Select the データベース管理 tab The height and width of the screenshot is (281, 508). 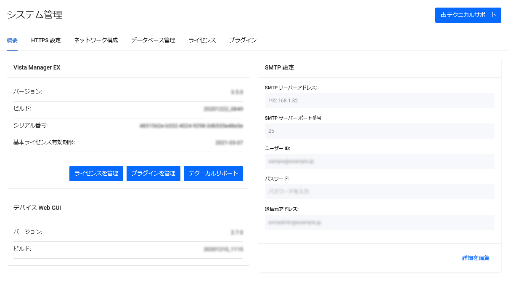pyautogui.click(x=152, y=40)
